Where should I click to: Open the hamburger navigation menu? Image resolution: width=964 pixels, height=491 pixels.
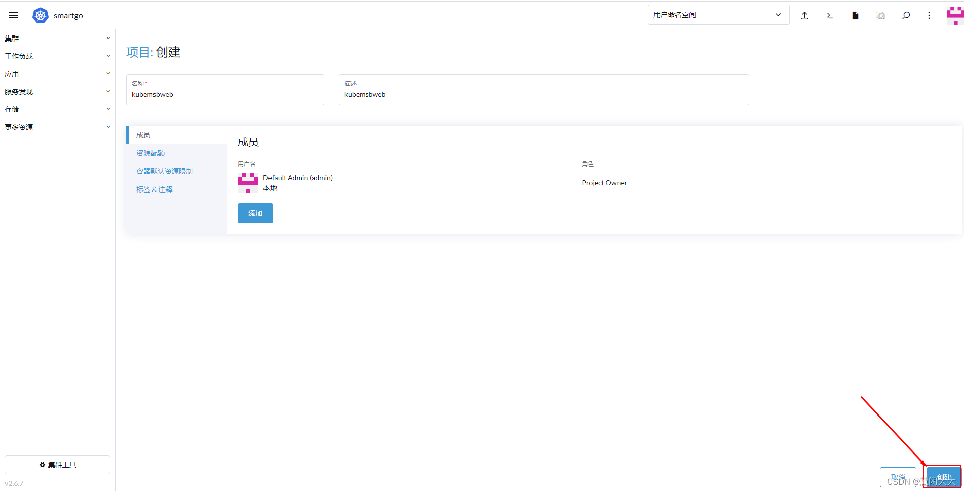14,15
